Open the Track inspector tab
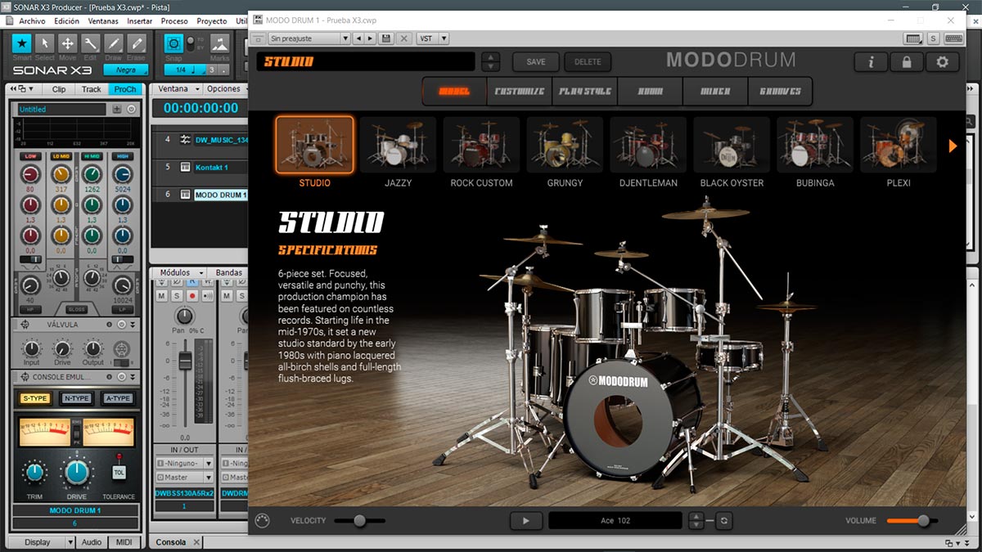Image resolution: width=982 pixels, height=552 pixels. (92, 89)
